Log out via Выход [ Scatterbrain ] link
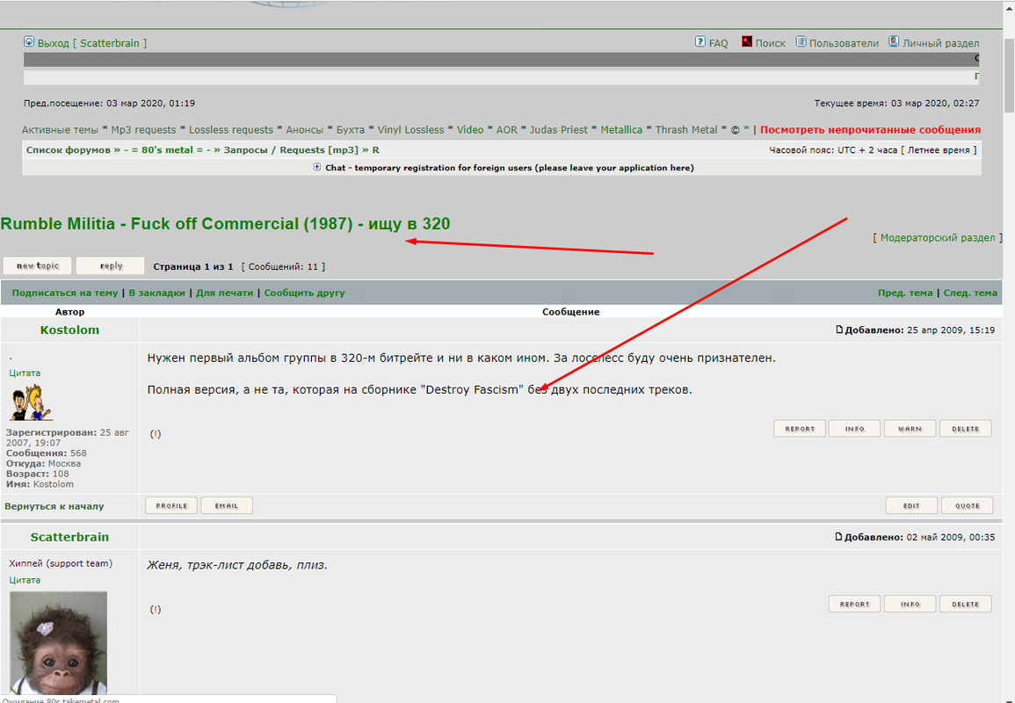Screen dimensions: 1015x703 click(x=92, y=43)
